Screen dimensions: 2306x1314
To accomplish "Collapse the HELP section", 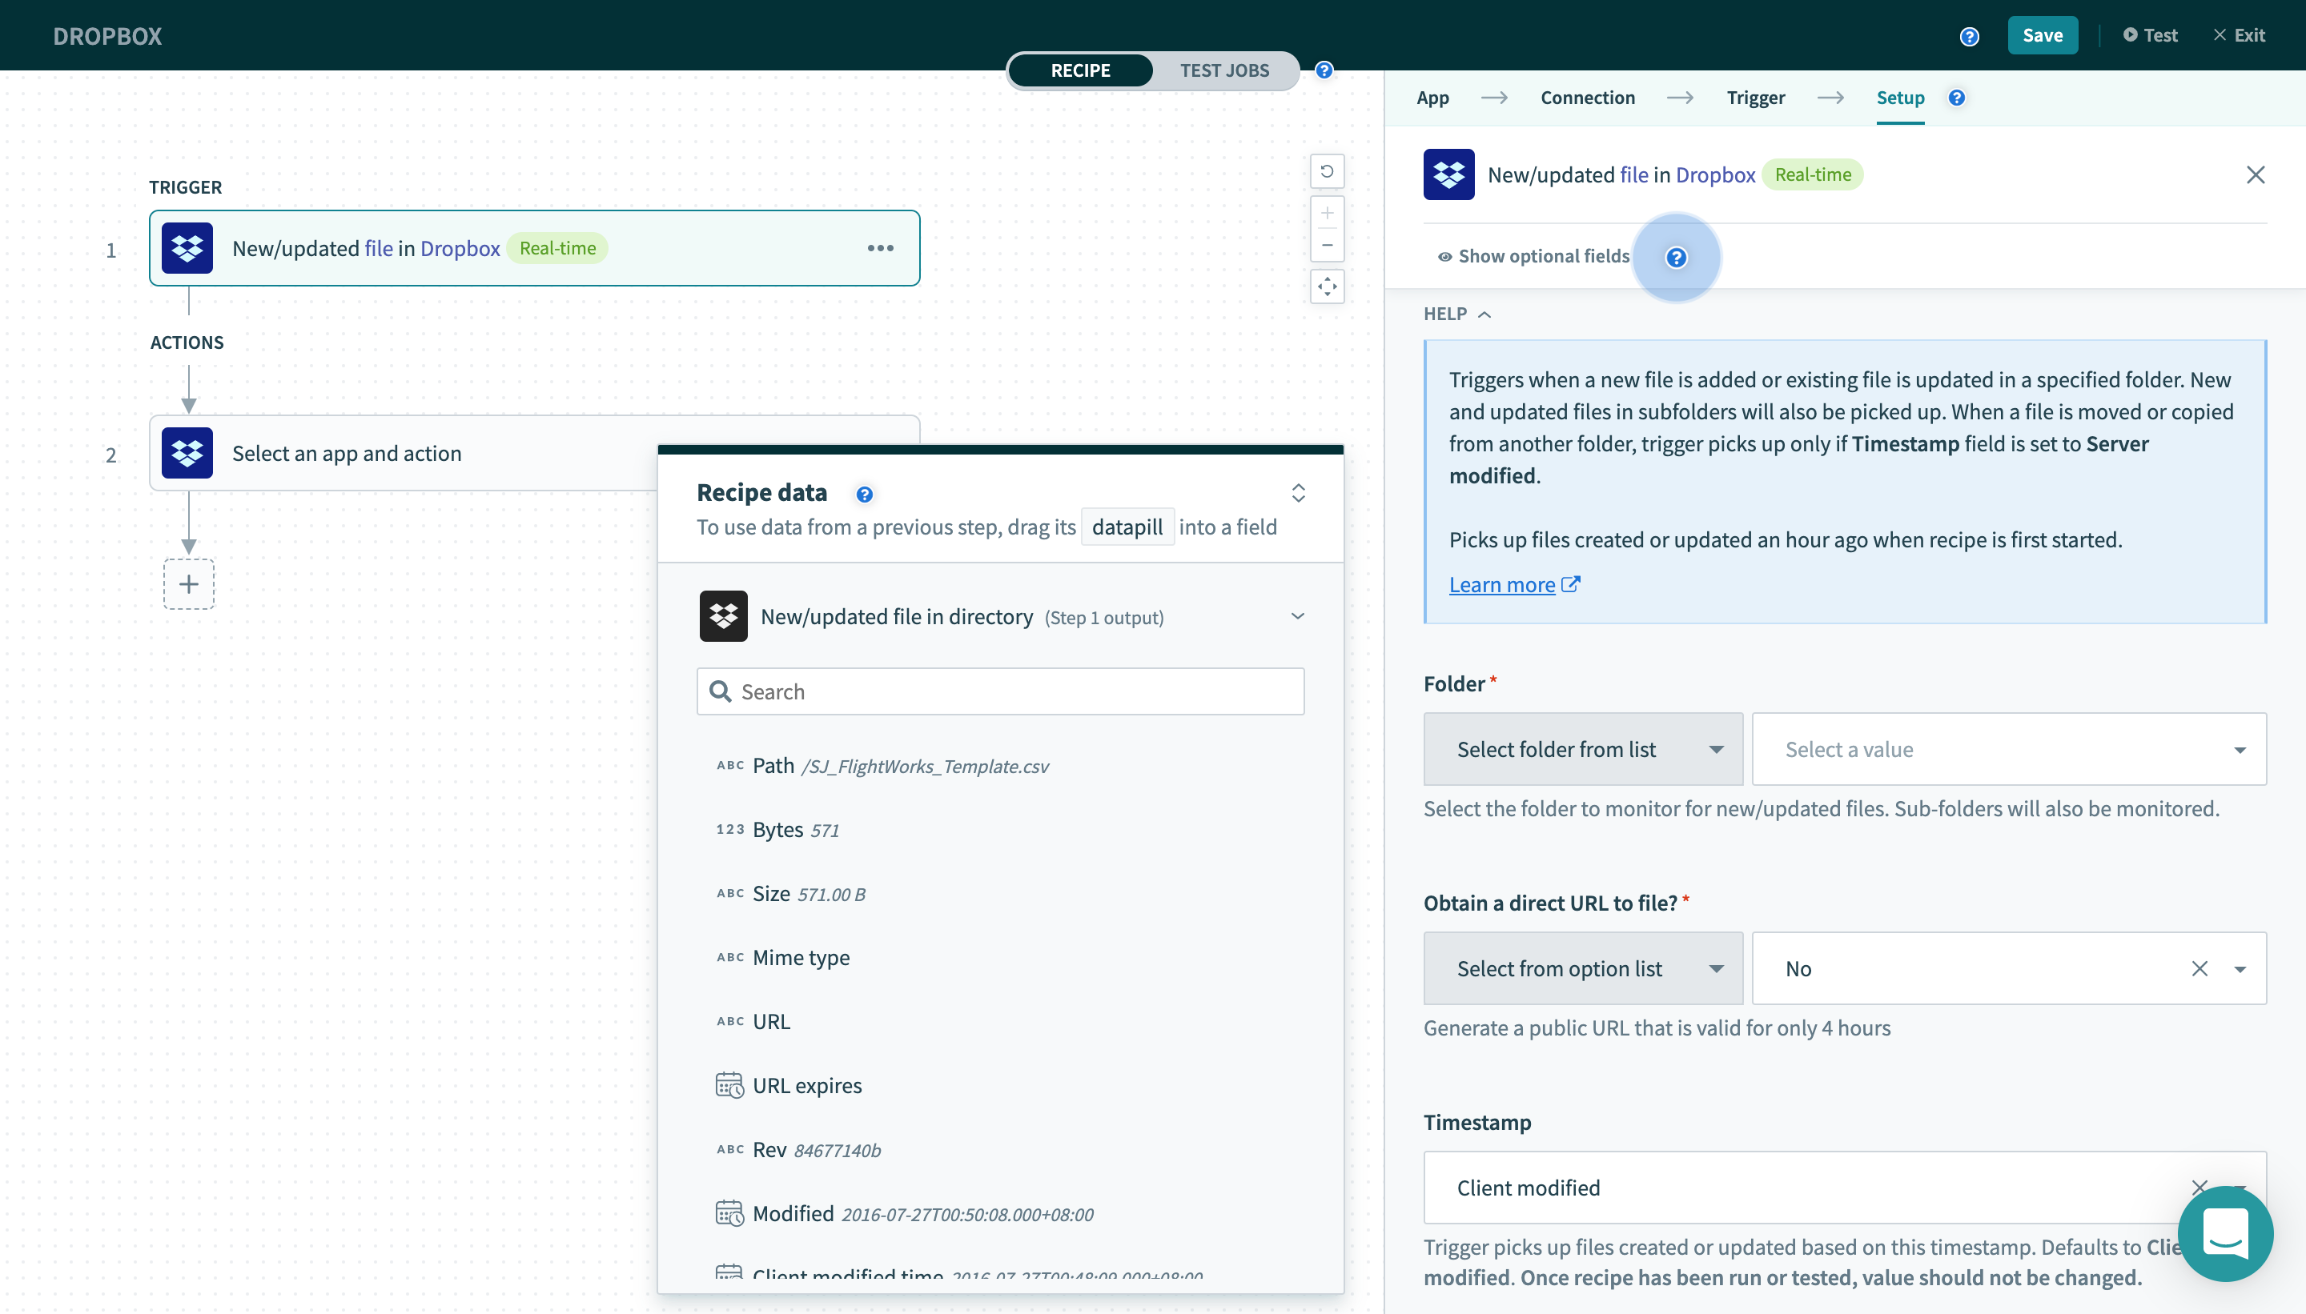I will coord(1456,314).
